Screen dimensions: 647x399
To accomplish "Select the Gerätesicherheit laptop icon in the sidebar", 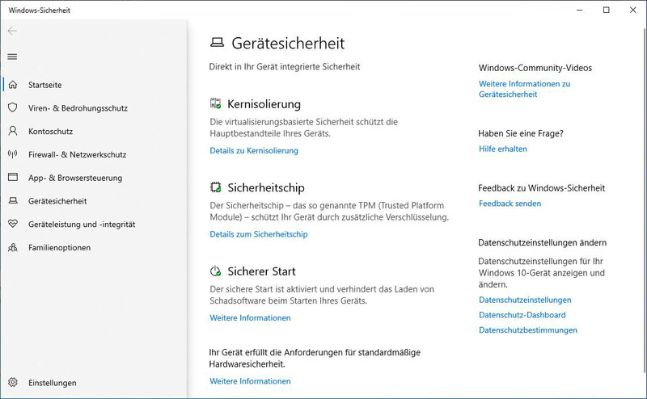I will [13, 201].
